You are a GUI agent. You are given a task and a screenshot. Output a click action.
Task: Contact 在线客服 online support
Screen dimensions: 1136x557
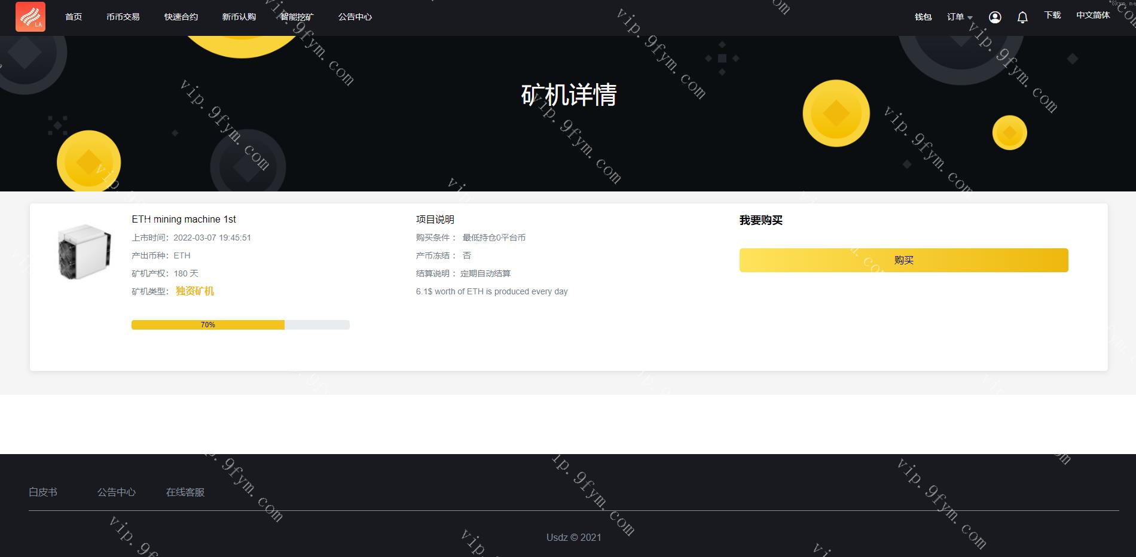click(185, 492)
